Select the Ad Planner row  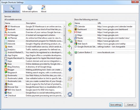point(34,38)
